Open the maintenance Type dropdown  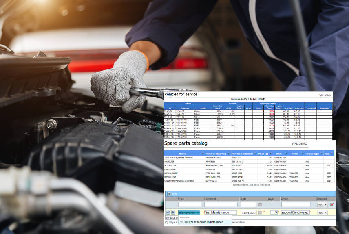coord(190,212)
